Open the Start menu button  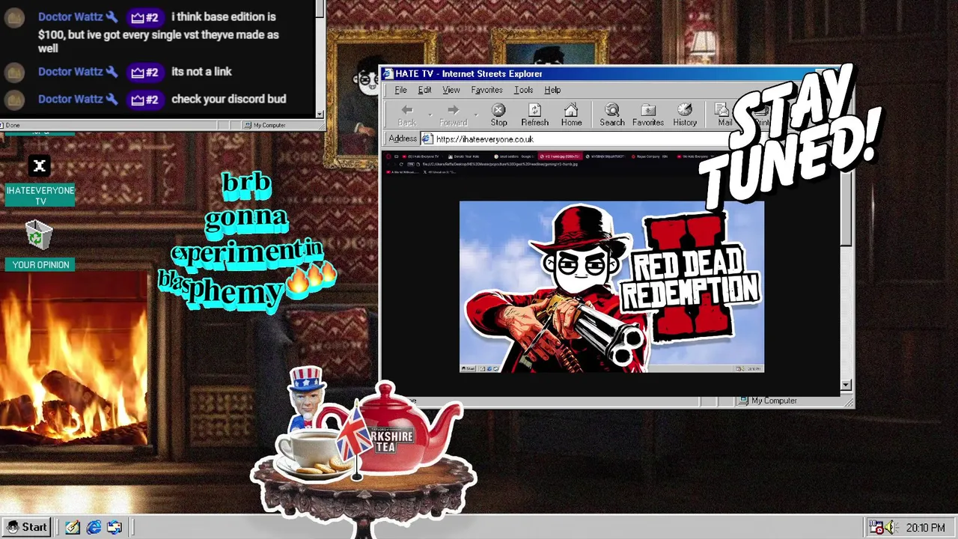coord(27,527)
